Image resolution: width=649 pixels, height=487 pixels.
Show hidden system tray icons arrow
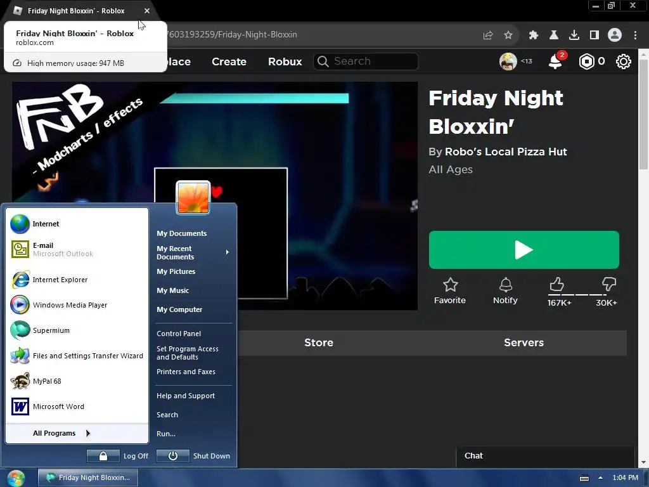click(x=601, y=478)
